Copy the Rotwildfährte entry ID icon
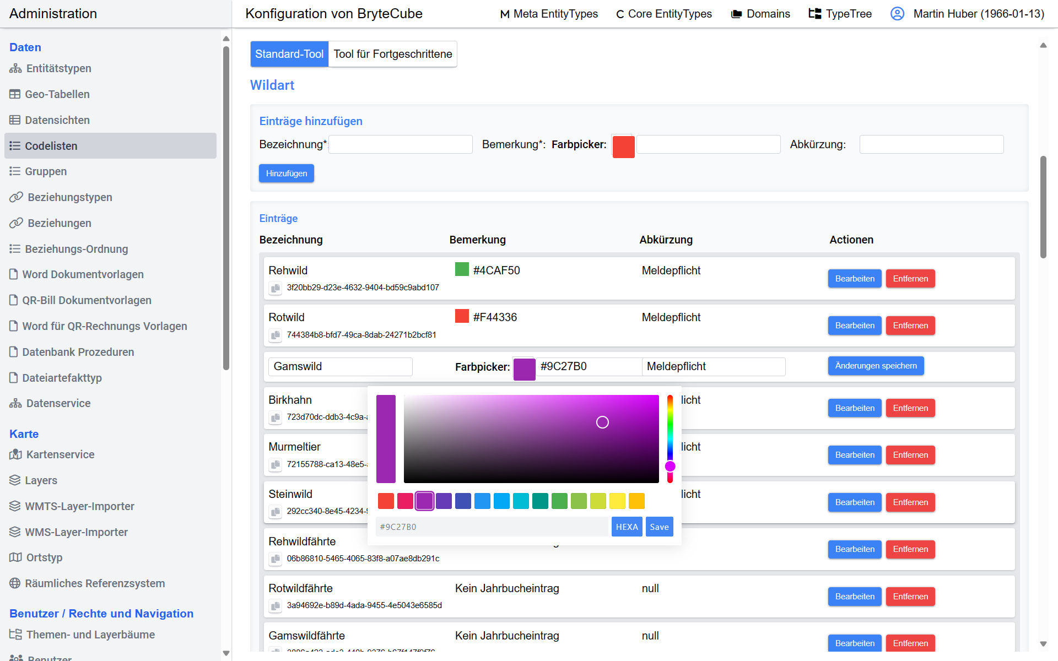1058x661 pixels. [275, 605]
